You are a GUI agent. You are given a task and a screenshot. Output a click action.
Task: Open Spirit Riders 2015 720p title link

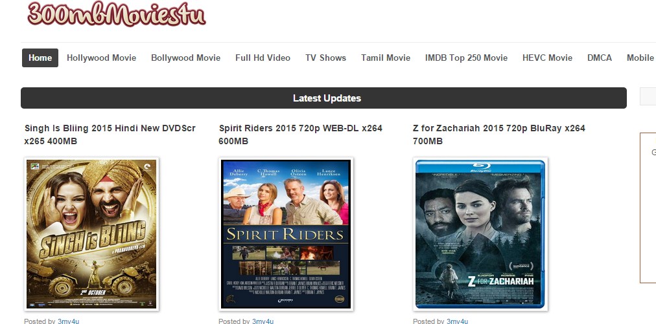click(x=300, y=135)
